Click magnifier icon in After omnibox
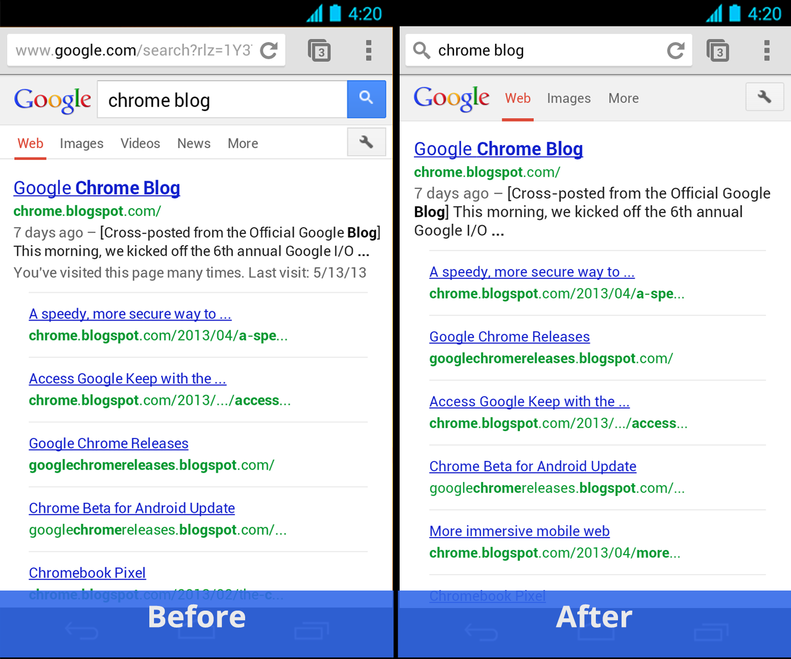 point(422,50)
